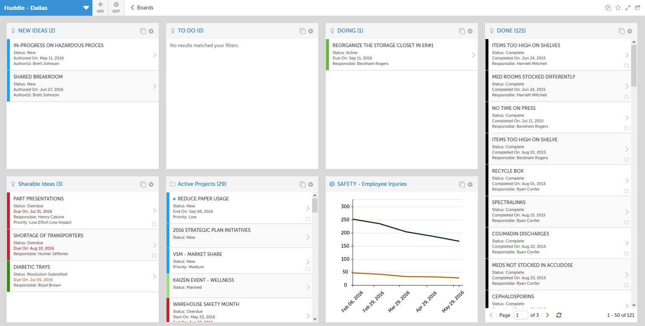Go to the next page of DONE items
The height and width of the screenshot is (326, 645).
(547, 315)
